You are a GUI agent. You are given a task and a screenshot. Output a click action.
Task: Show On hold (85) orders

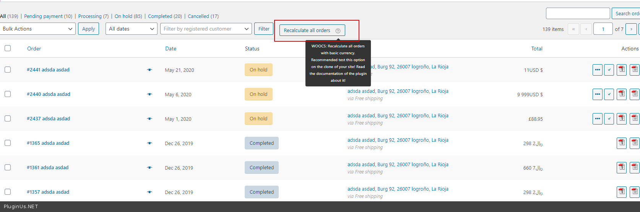pos(128,16)
